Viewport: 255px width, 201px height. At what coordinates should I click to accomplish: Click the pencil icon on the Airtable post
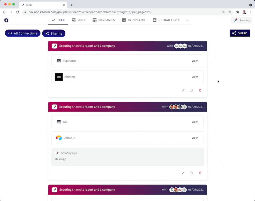click(183, 173)
